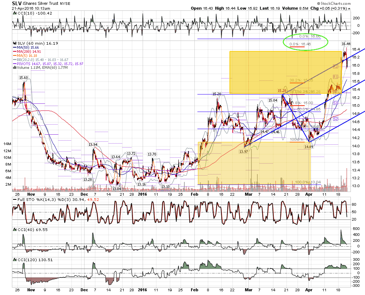This screenshot has height=295, width=365.
Task: Click the Chg +0.05 (+0.31%) value
Action: [x=328, y=8]
